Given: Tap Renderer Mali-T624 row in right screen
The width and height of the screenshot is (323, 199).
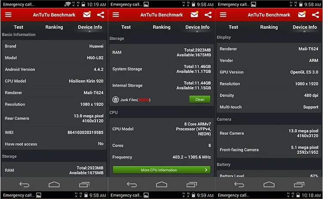Looking at the screenshot, I should point(269,49).
